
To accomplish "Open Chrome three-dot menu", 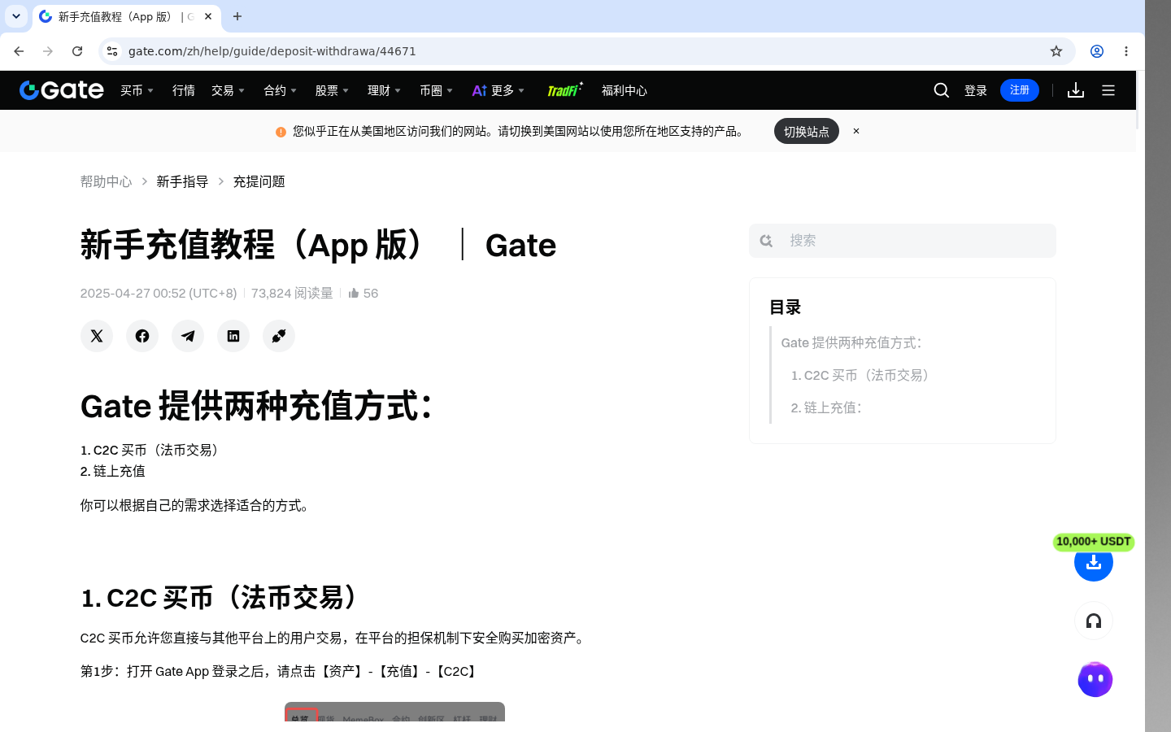I will click(1126, 51).
